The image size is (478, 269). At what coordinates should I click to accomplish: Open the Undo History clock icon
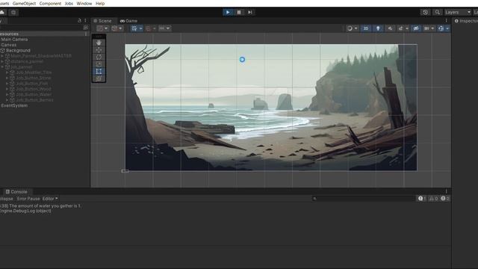(425, 12)
